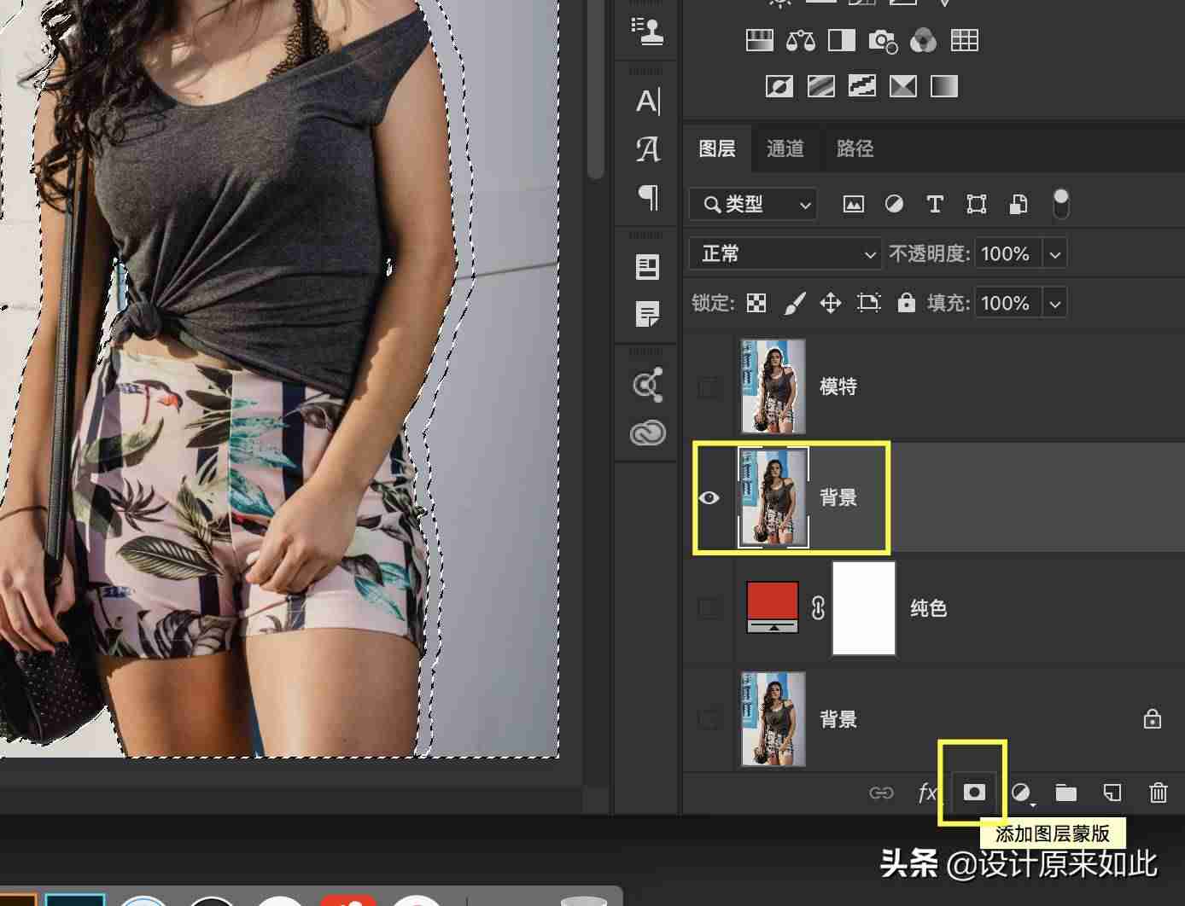Click the 填充 100% value field
Viewport: 1185px width, 906px height.
click(1007, 304)
